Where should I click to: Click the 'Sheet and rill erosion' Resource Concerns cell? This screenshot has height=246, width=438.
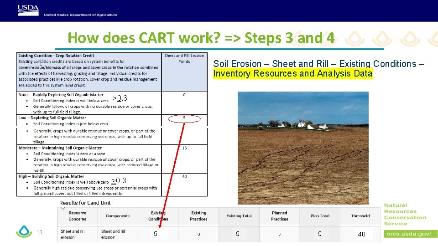[x=78, y=234]
